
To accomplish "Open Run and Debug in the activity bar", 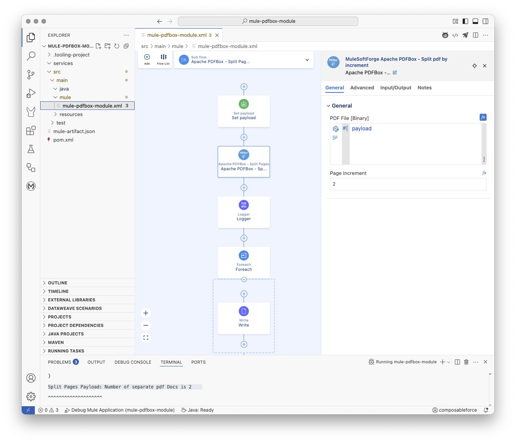I will click(31, 93).
